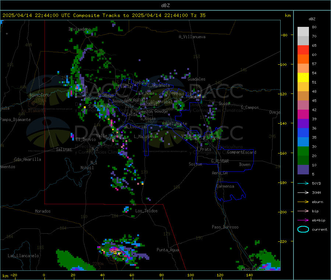The height and width of the screenshot is (280, 331).
Task: Click the 'Soitue' map label
Action: 195,164
